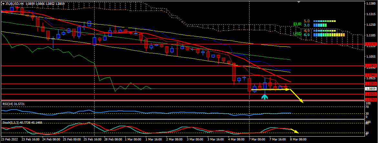Click the 1.0940 red price label
This screenshot has height=143, width=378.
[x=370, y=75]
